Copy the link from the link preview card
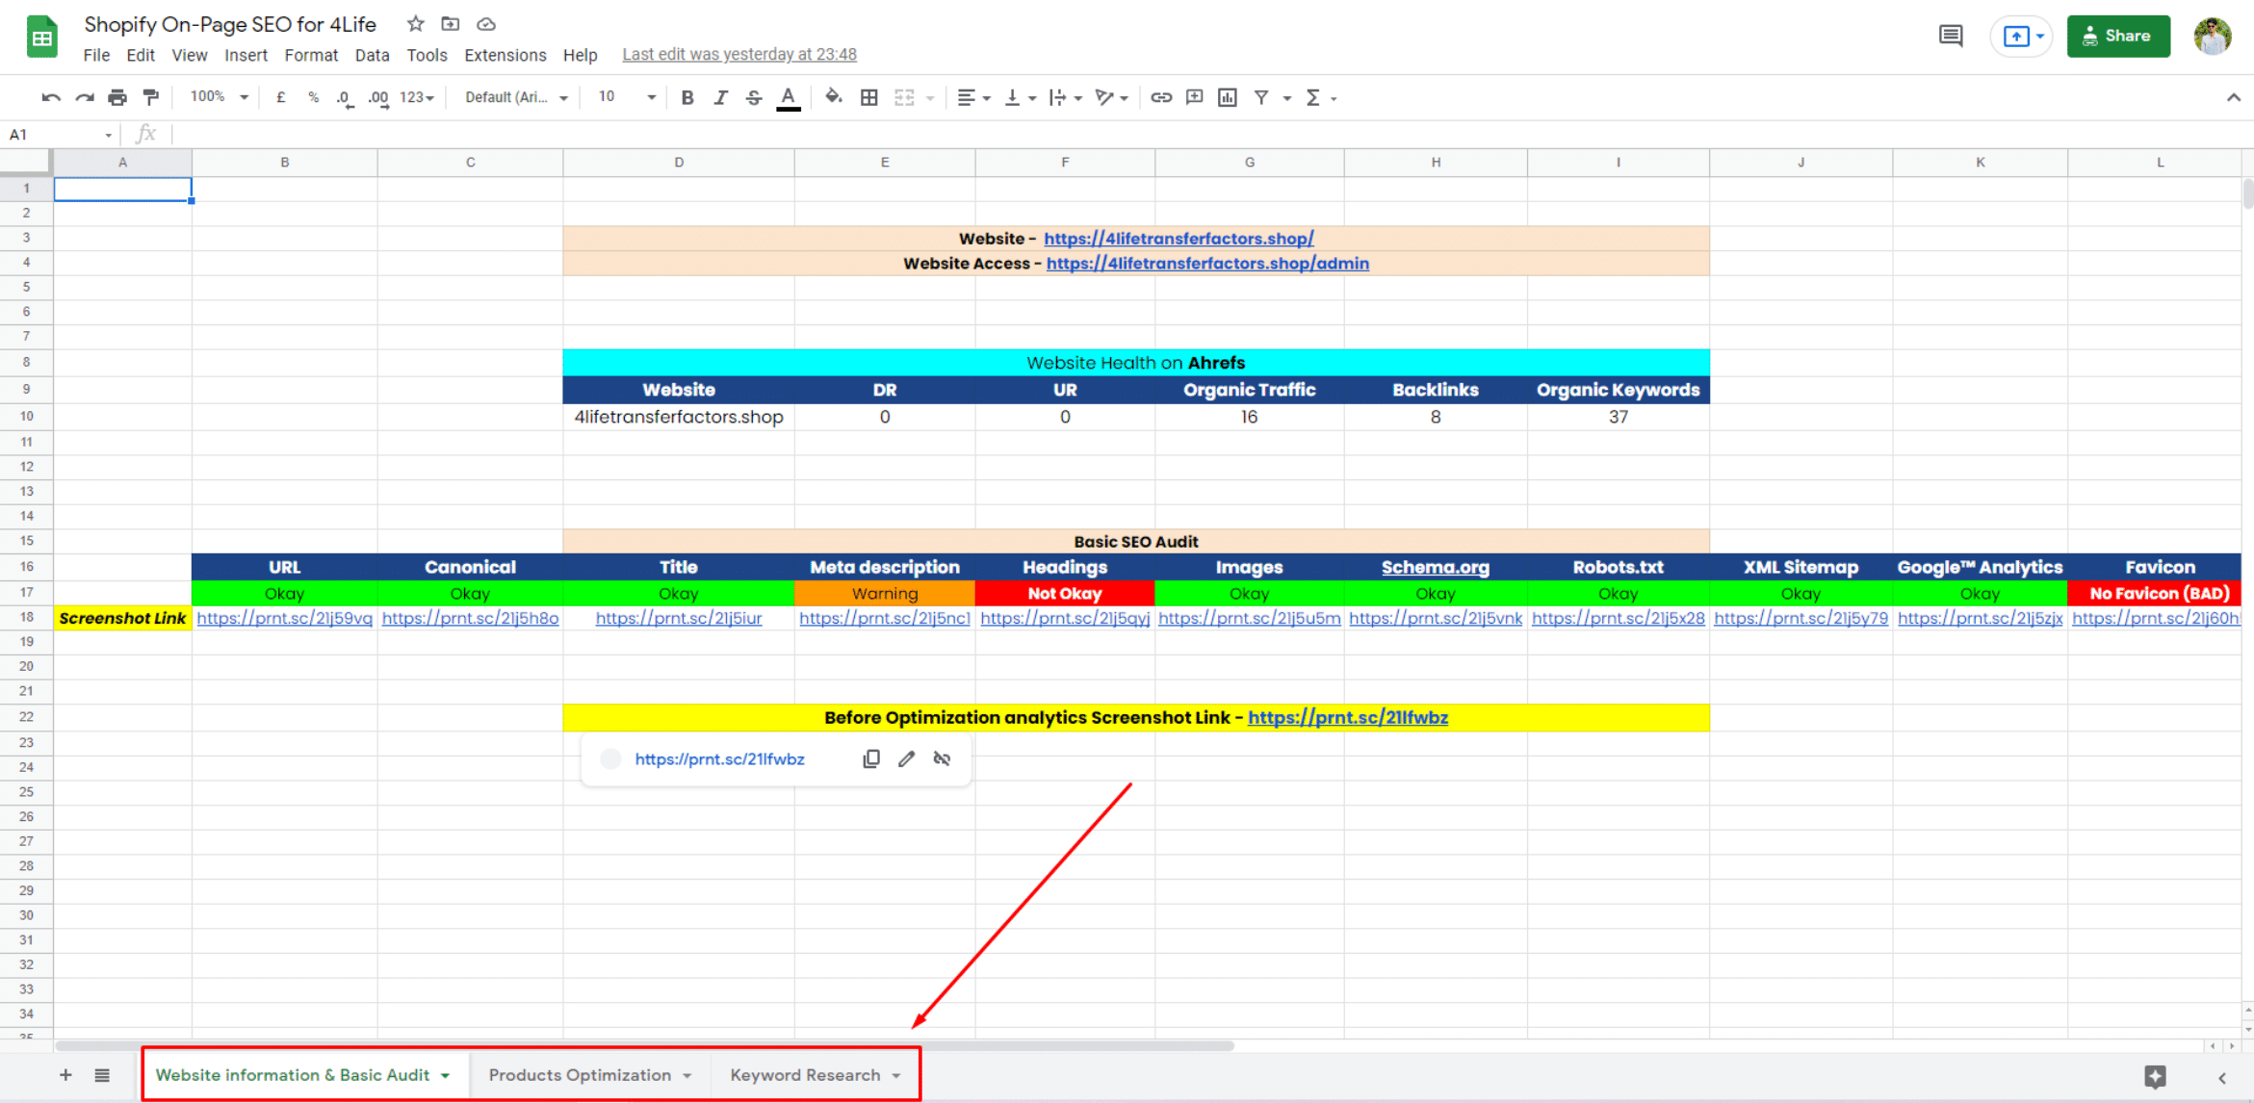The image size is (2254, 1103). pos(870,758)
